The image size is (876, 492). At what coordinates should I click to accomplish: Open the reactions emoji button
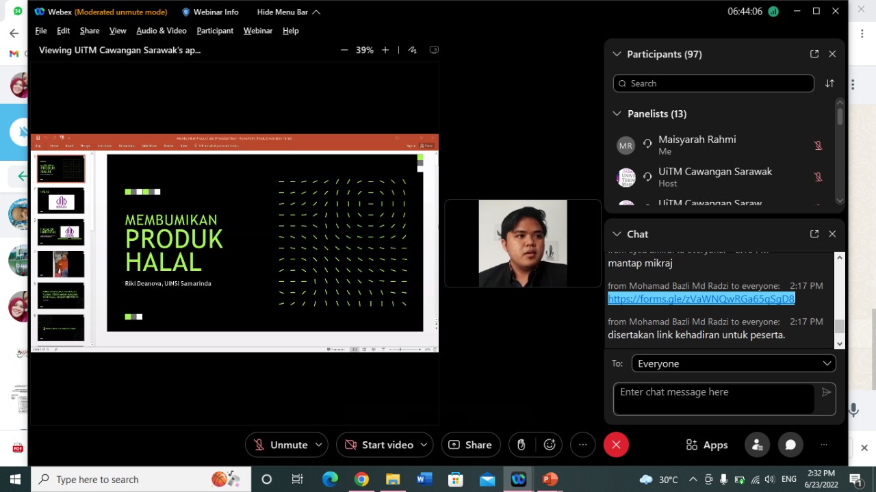pos(550,445)
